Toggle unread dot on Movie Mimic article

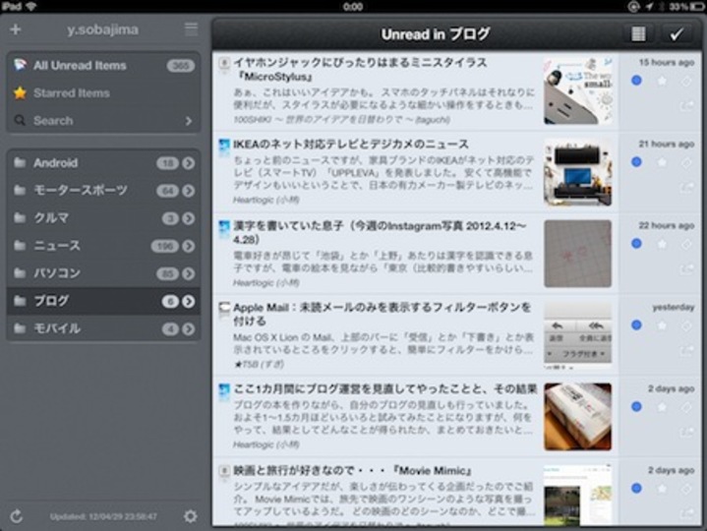point(636,488)
